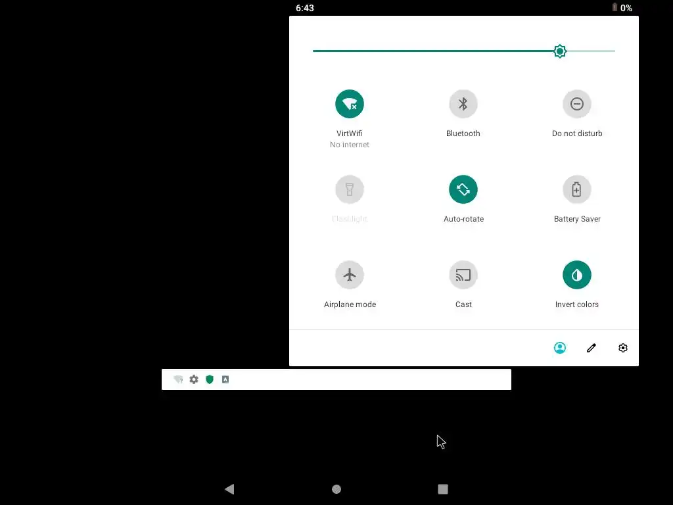Screen dimensions: 673x505
Task: Click the 'Invert colors' label text
Action: (x=577, y=304)
